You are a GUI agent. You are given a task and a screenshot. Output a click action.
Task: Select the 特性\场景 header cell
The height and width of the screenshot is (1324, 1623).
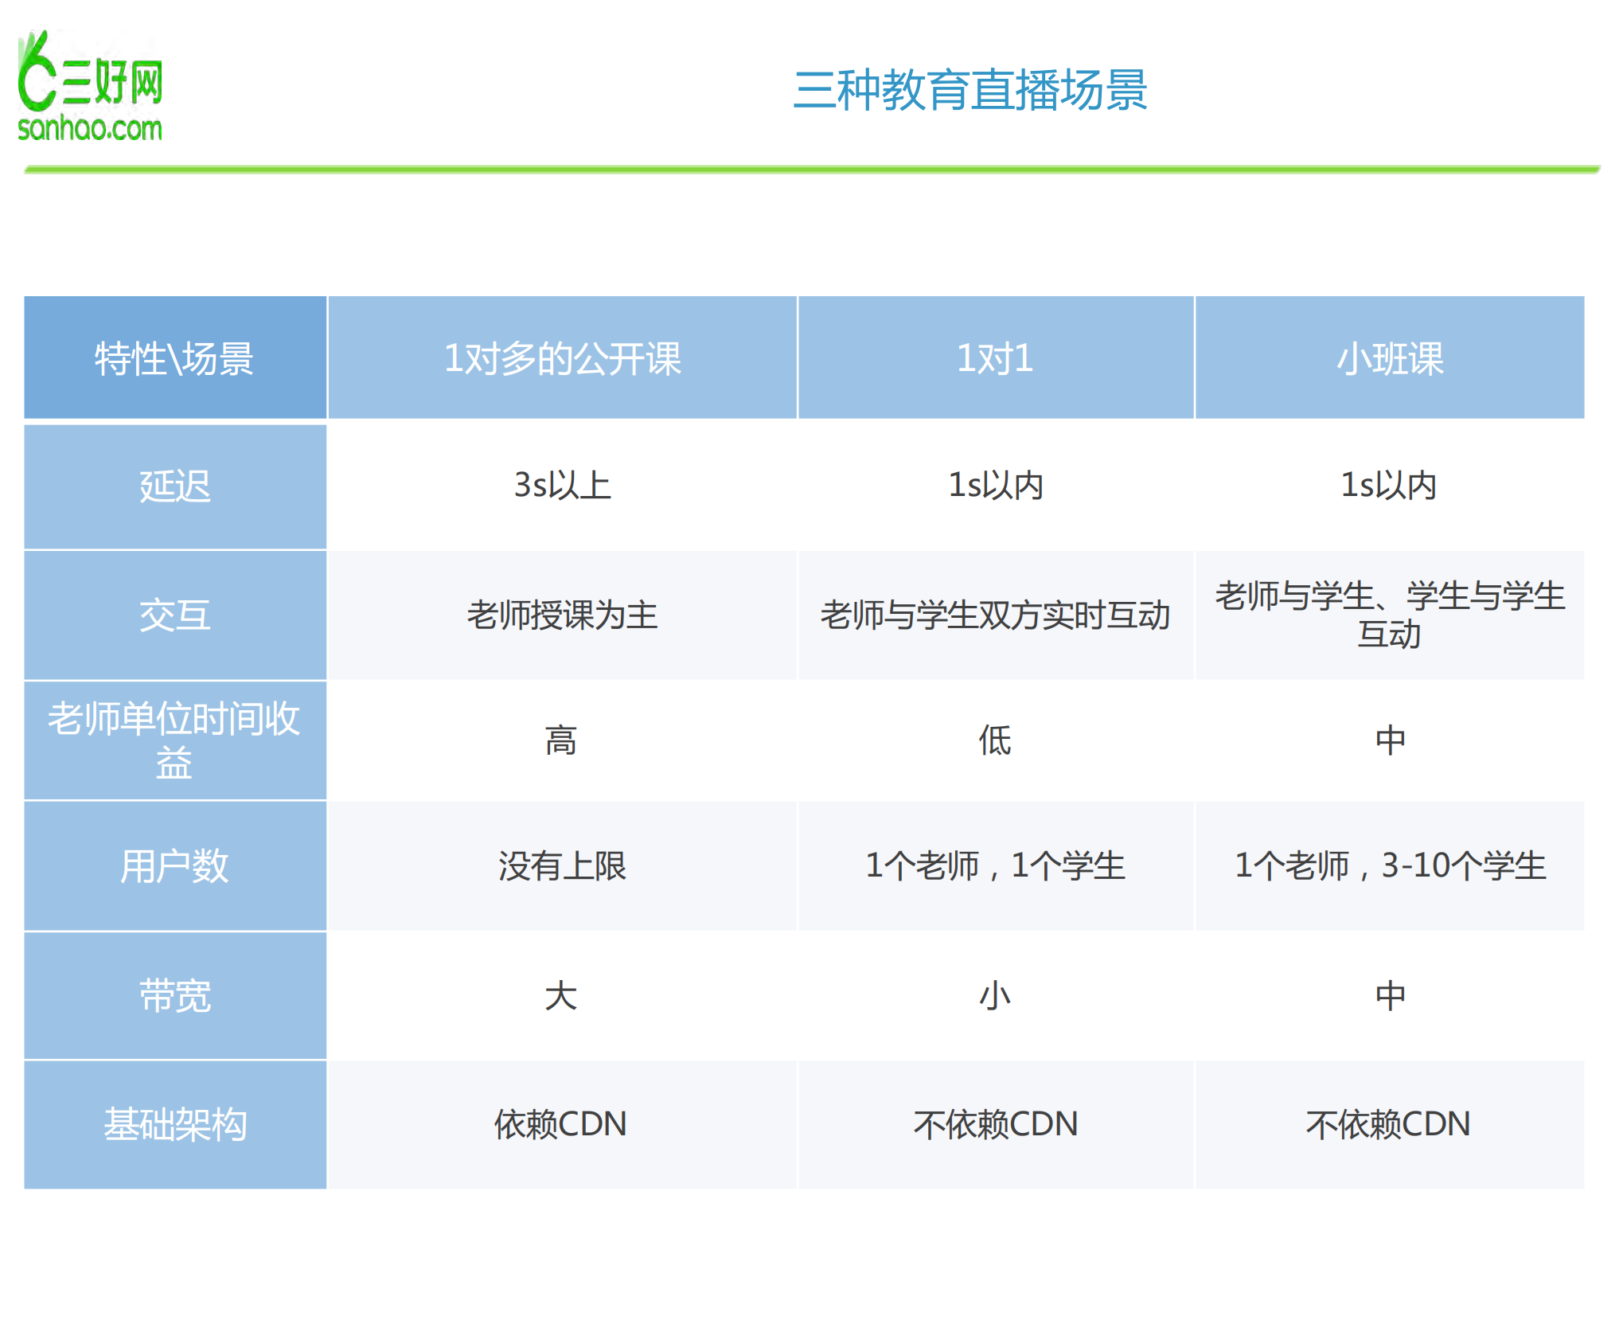coord(174,357)
